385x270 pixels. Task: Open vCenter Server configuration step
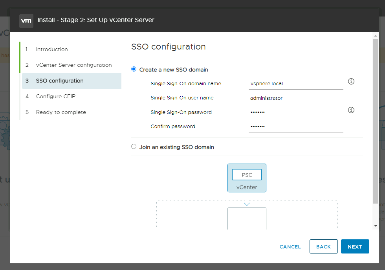point(74,65)
